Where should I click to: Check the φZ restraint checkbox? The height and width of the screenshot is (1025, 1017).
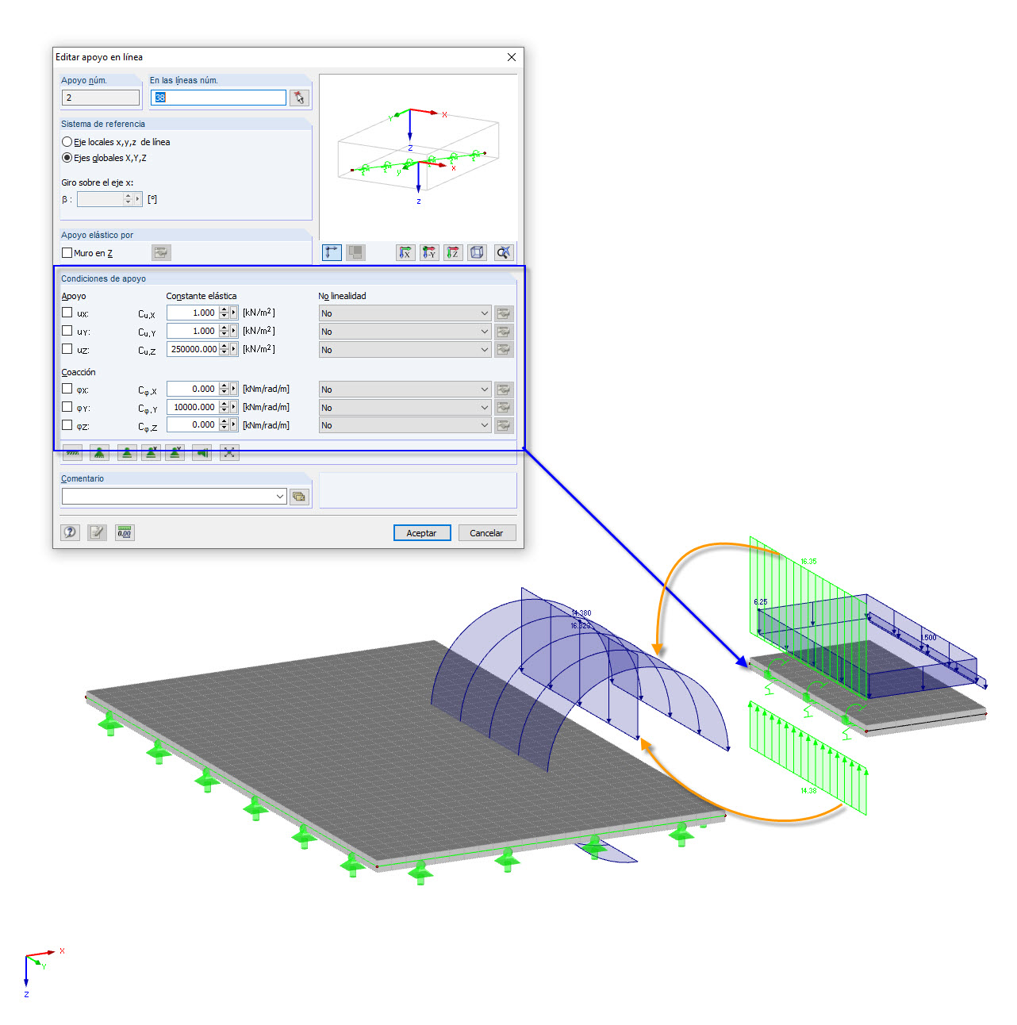click(x=67, y=425)
